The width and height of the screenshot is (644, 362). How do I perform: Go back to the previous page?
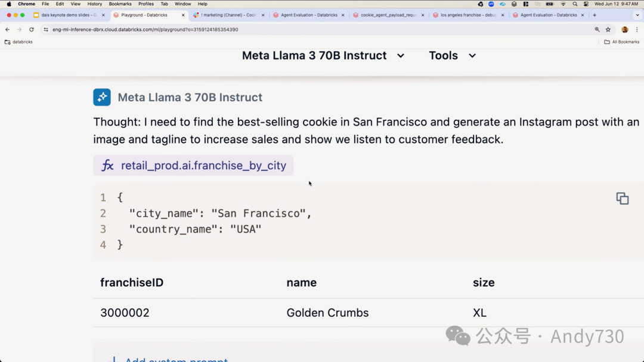pyautogui.click(x=7, y=29)
